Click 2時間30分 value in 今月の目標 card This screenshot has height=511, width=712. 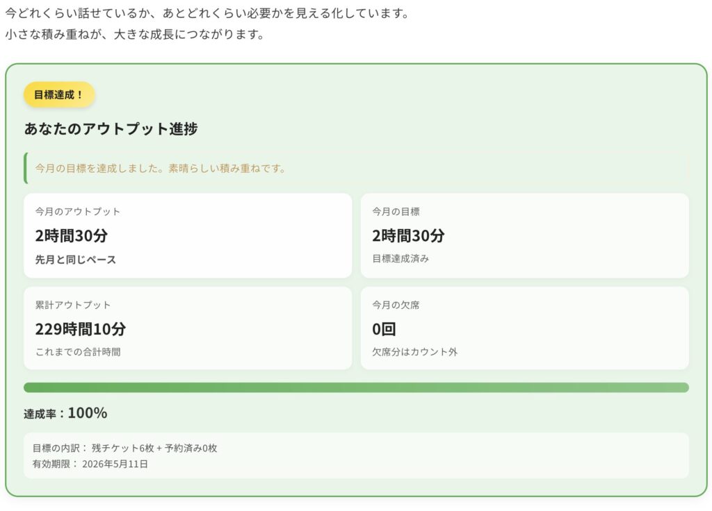tap(408, 235)
